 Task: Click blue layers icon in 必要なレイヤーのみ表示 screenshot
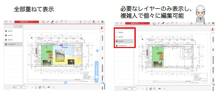(159, 89)
